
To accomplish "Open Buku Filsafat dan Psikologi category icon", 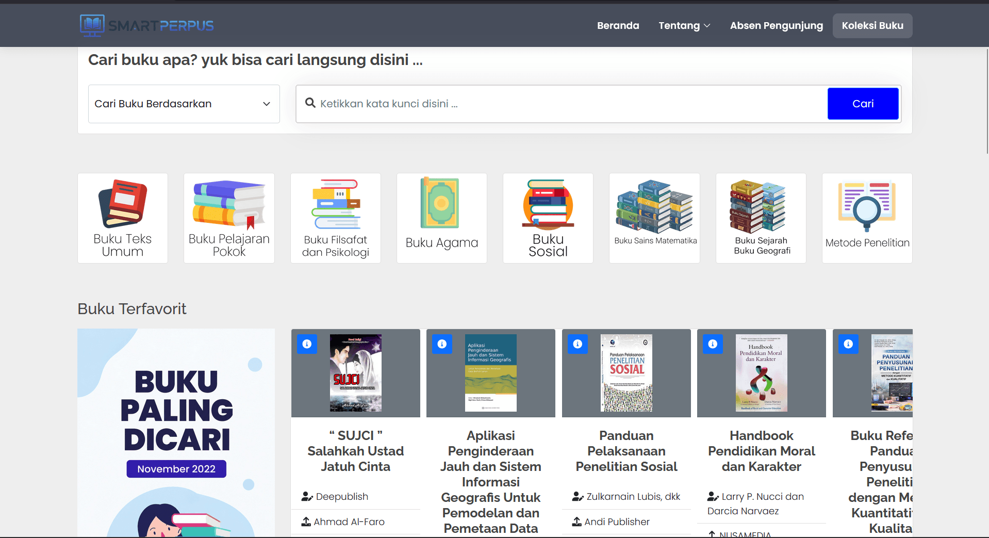I will (336, 218).
